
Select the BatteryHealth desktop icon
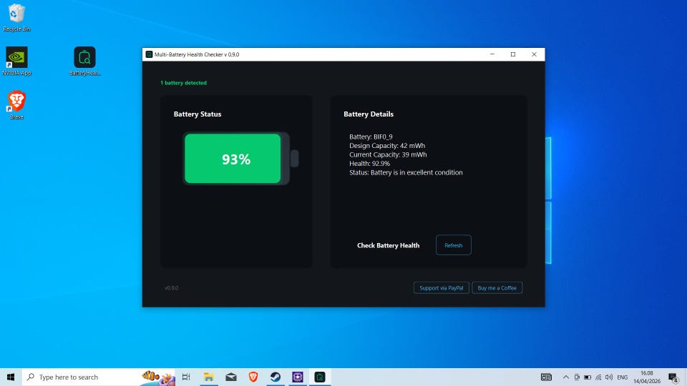pos(84,61)
